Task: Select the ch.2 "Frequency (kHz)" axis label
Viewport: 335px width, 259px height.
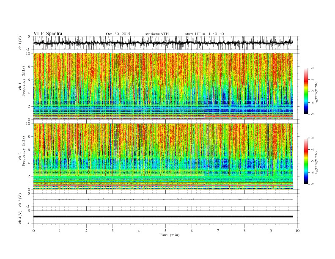Action: pyautogui.click(x=24, y=152)
